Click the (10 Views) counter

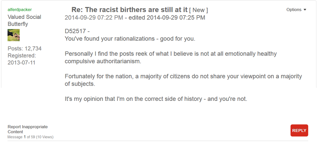point(44,137)
